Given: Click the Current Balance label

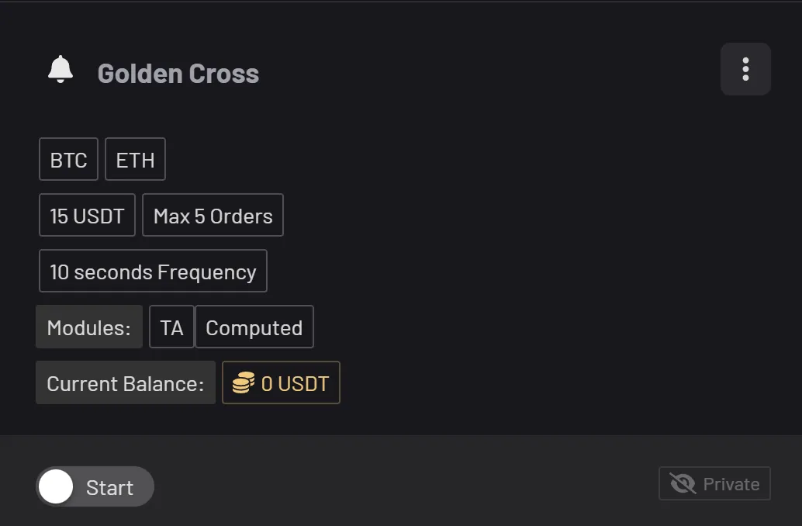Looking at the screenshot, I should click(x=126, y=382).
